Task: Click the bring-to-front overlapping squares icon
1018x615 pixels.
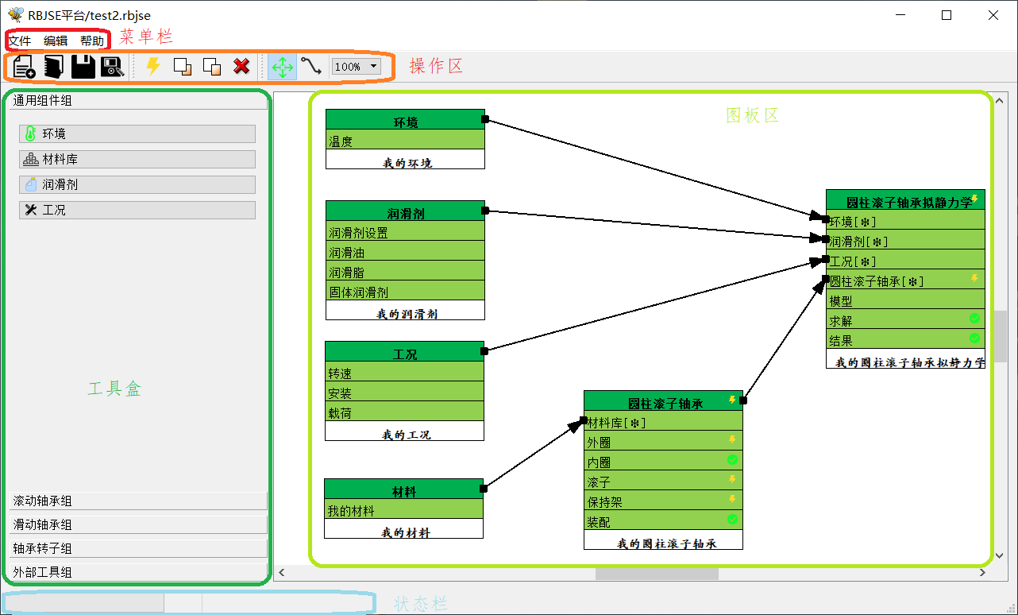Action: (x=183, y=67)
